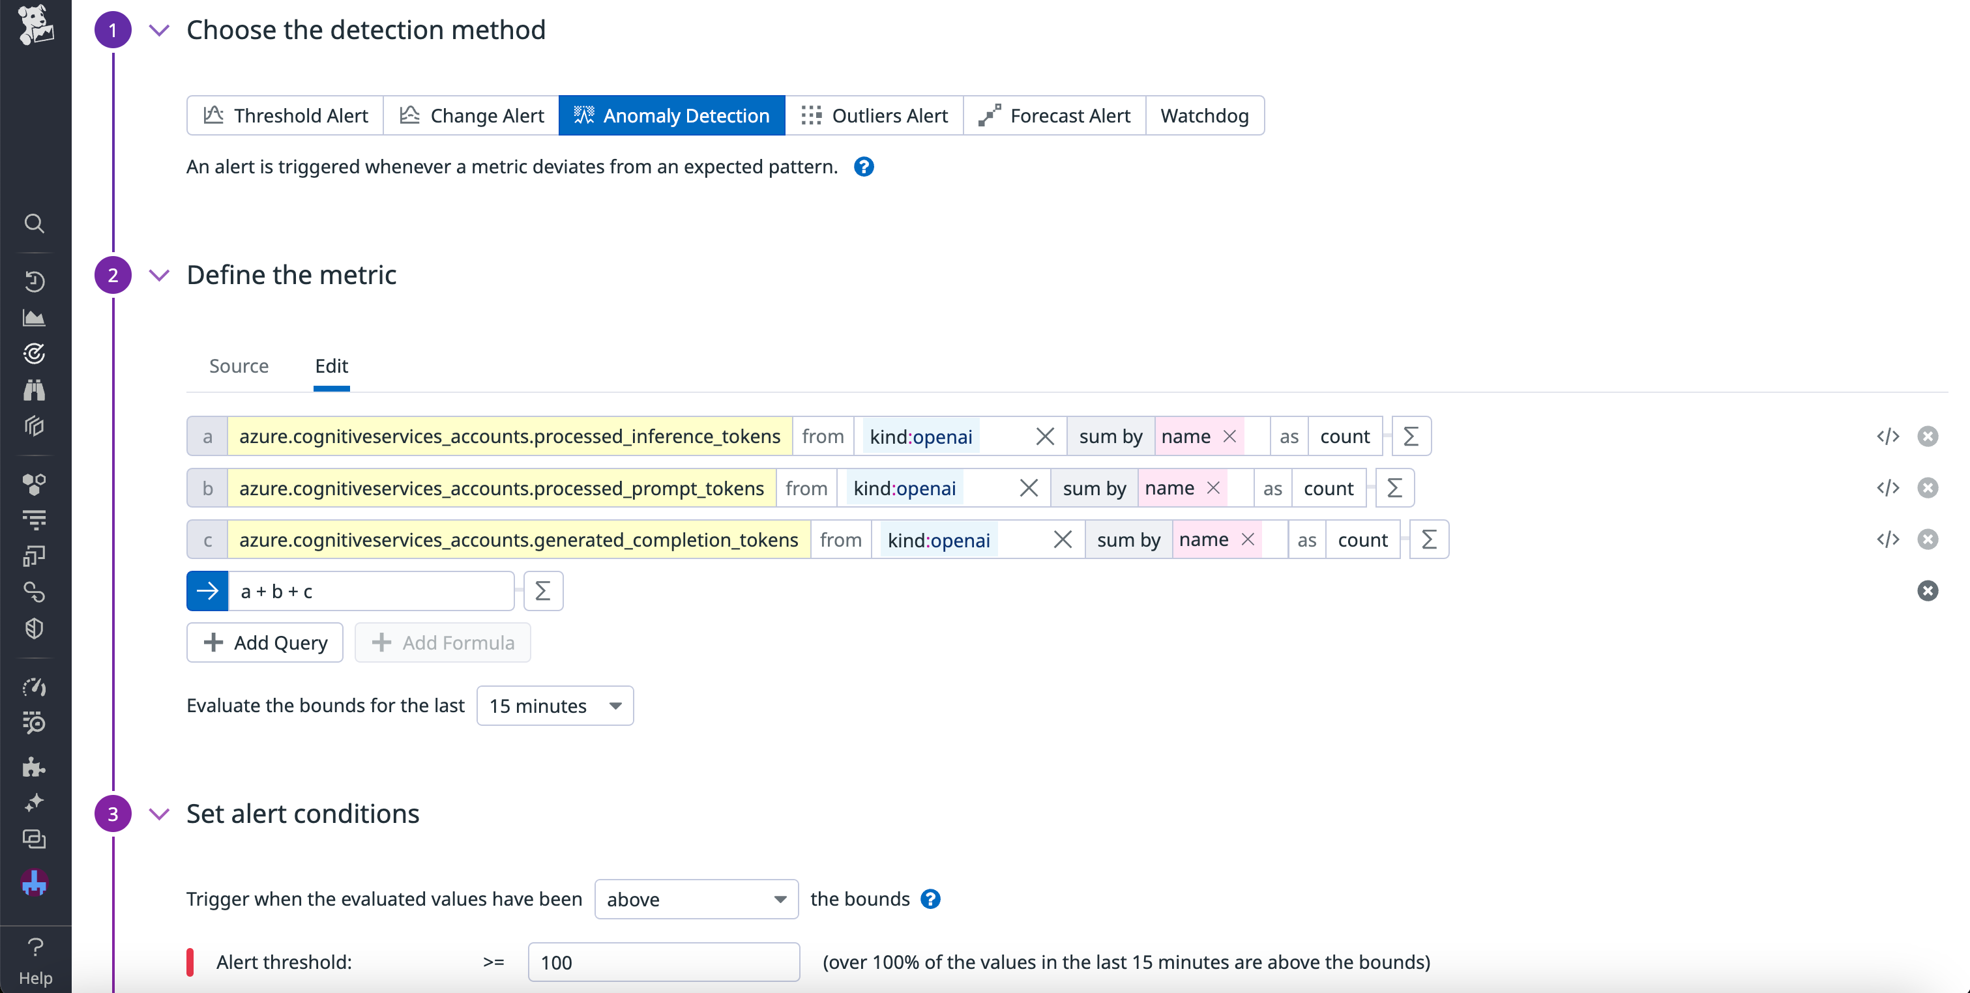The image size is (1970, 993).
Task: Click the Add Query button
Action: [x=265, y=642]
